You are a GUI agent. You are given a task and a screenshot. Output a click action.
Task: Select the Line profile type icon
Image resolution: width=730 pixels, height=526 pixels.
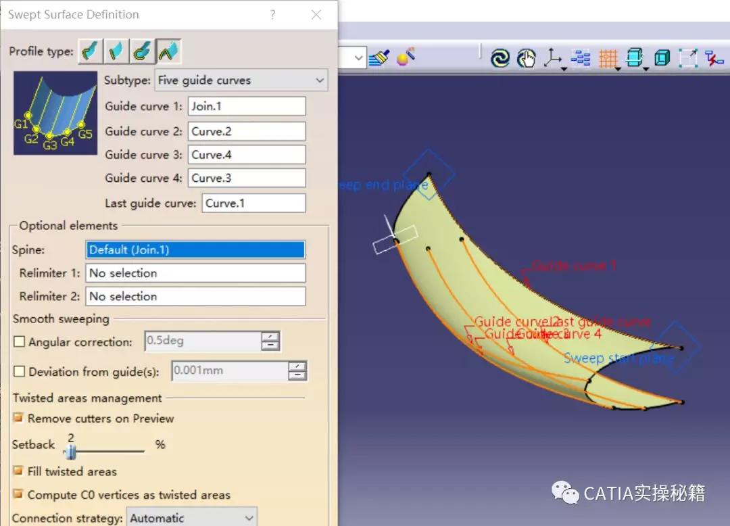[116, 51]
